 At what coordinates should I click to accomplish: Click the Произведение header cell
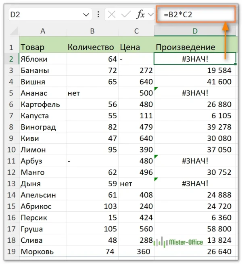(195, 47)
